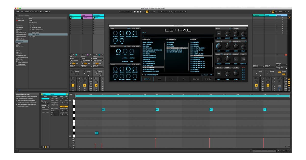Image resolution: width=306 pixels, height=160 pixels.
Task: Click the transport Stop button
Action: point(138,11)
